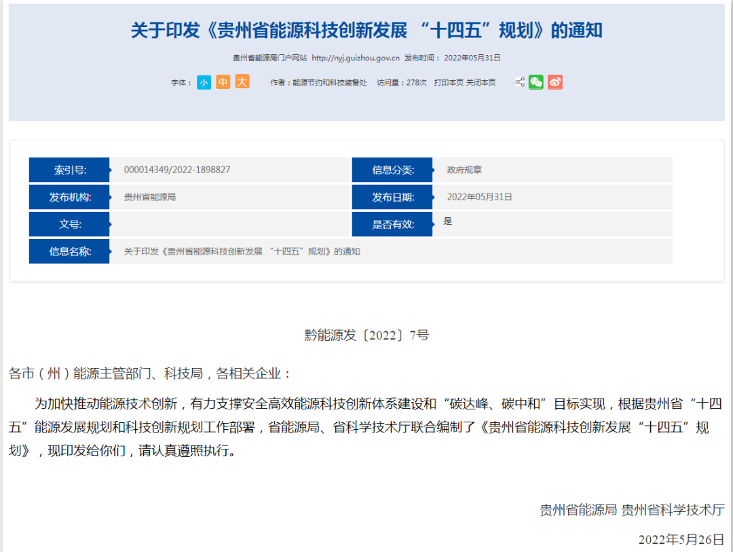Share the page via WeChat

536,81
